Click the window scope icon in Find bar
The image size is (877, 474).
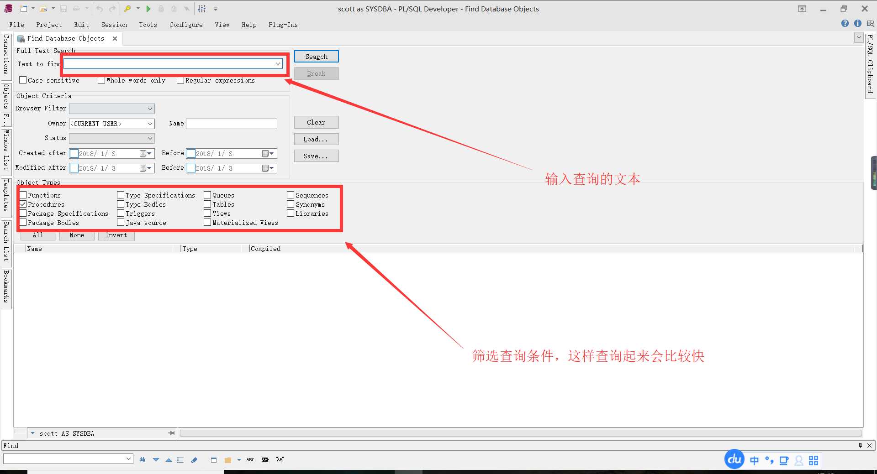pyautogui.click(x=214, y=460)
